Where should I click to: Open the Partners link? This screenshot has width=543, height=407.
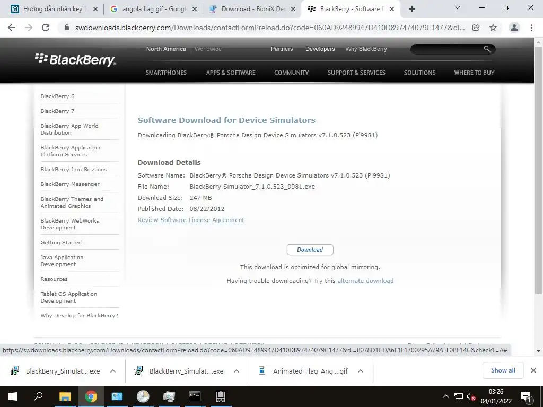[x=282, y=49]
